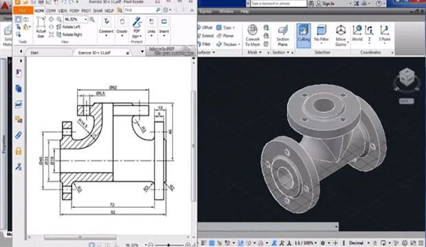
Task: Click Rotate Left in Foxit Reader
Action: pyautogui.click(x=68, y=27)
